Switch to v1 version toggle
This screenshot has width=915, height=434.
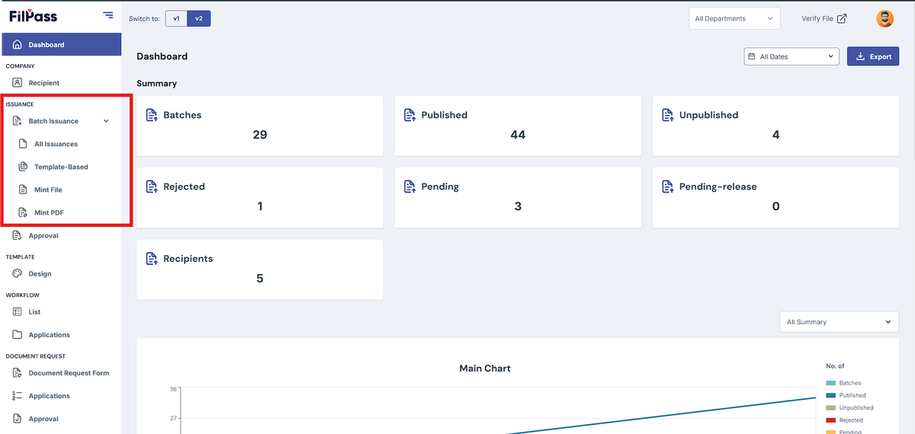pyautogui.click(x=176, y=18)
